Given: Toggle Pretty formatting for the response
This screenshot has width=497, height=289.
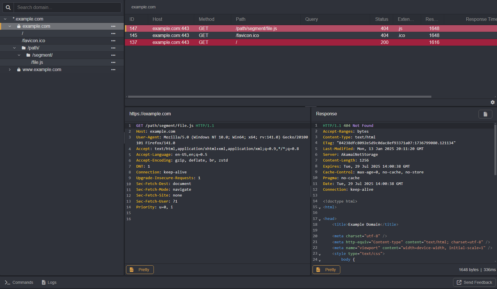Looking at the screenshot, I should [x=326, y=269].
